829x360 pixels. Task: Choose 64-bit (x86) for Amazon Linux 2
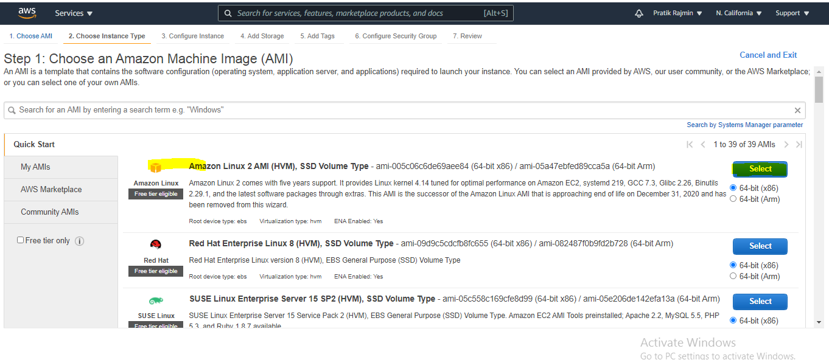[x=733, y=188]
